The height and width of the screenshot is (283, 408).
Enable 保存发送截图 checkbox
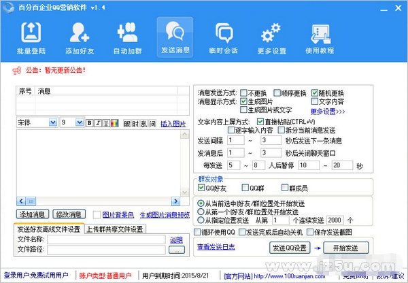tap(310, 232)
